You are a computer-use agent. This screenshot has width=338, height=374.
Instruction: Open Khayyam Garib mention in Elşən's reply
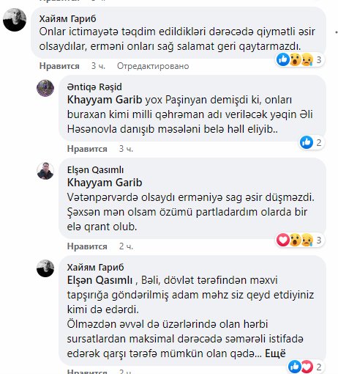click(105, 183)
